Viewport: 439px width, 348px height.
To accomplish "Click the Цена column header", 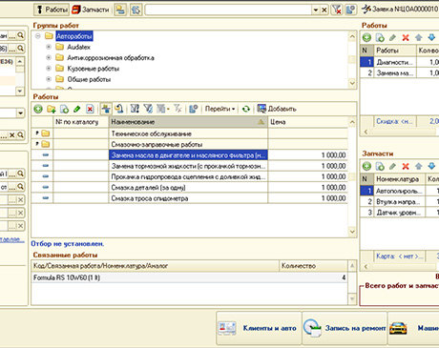I will tap(308, 122).
